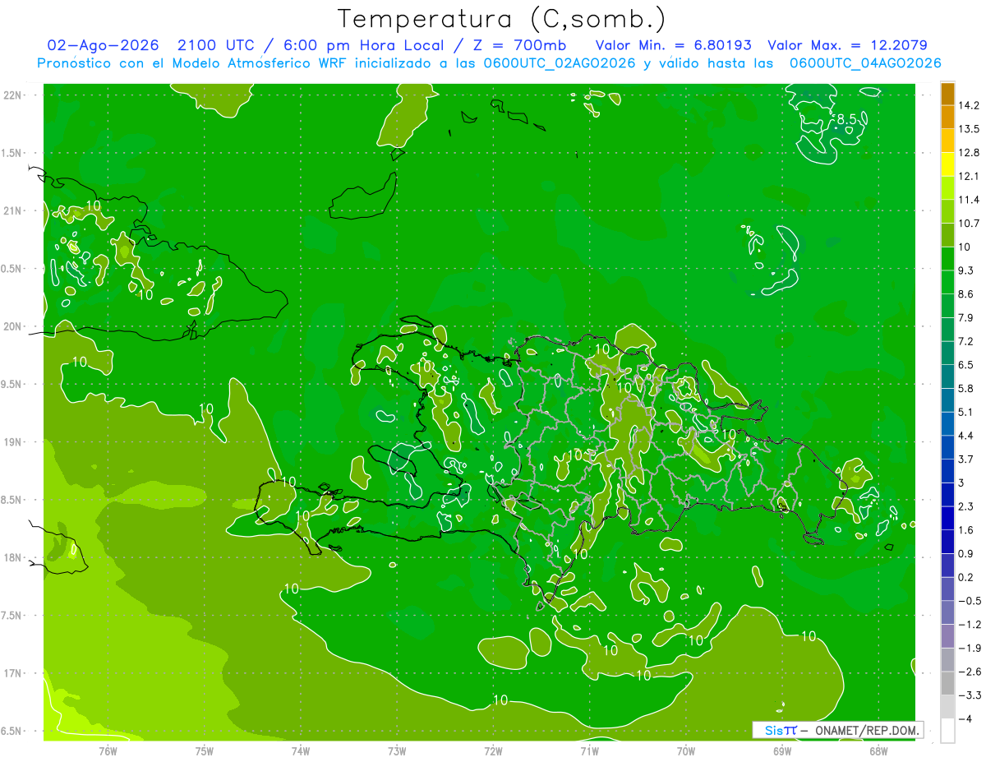The height and width of the screenshot is (762, 986).
Task: Select the forecast date "02-Ago-2026"
Action: tap(104, 45)
